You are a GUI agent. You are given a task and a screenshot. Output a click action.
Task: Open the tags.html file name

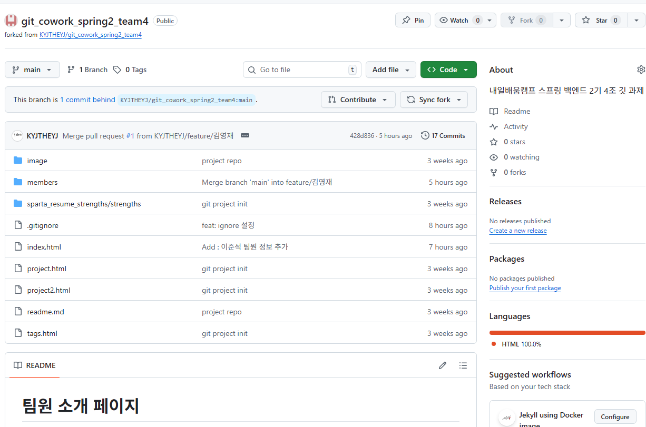click(42, 333)
